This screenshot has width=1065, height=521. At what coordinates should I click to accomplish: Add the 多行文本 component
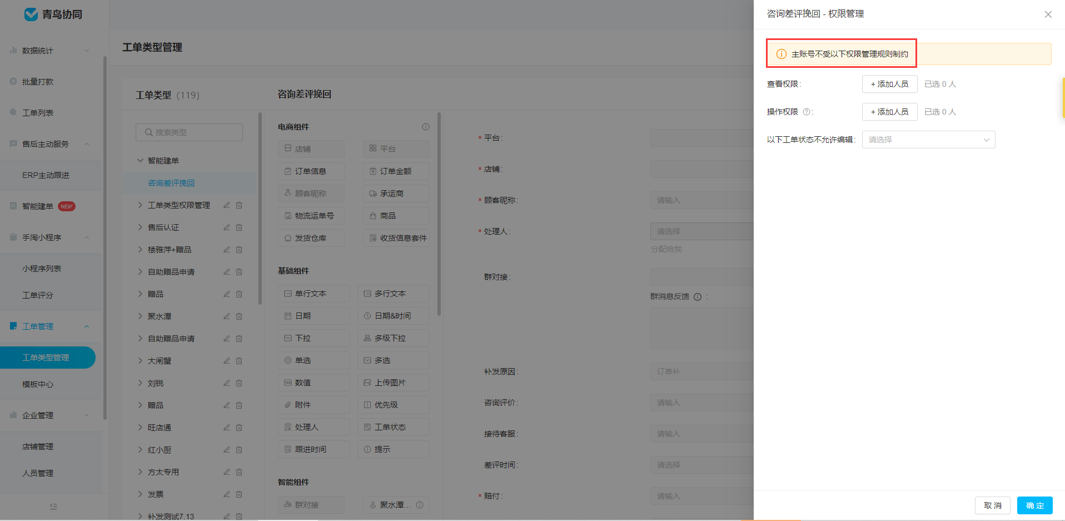(394, 294)
